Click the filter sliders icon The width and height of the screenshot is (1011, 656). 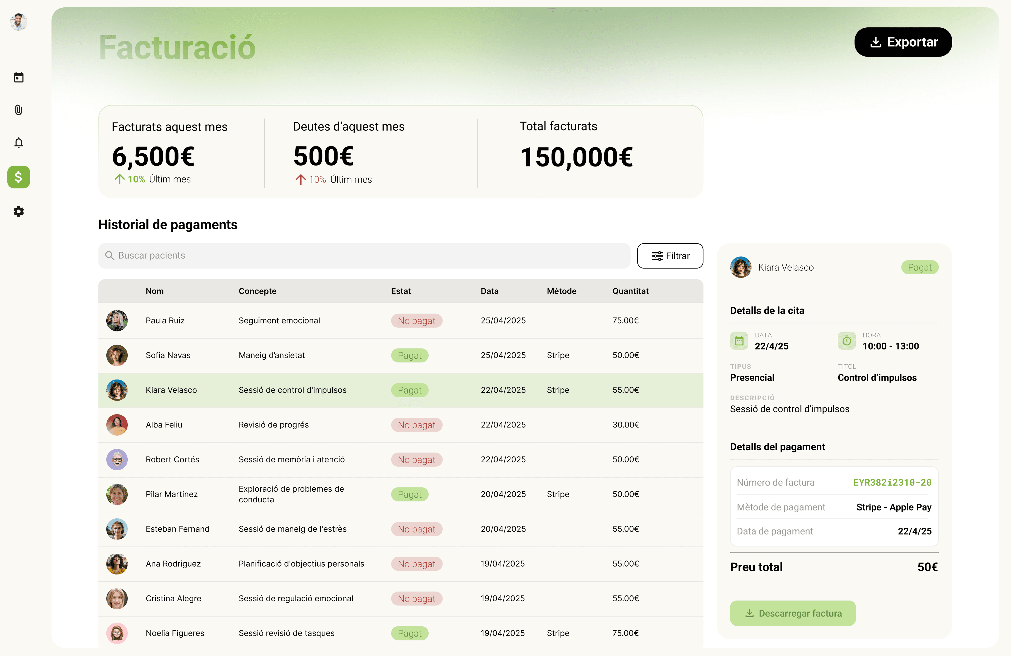[x=657, y=256]
